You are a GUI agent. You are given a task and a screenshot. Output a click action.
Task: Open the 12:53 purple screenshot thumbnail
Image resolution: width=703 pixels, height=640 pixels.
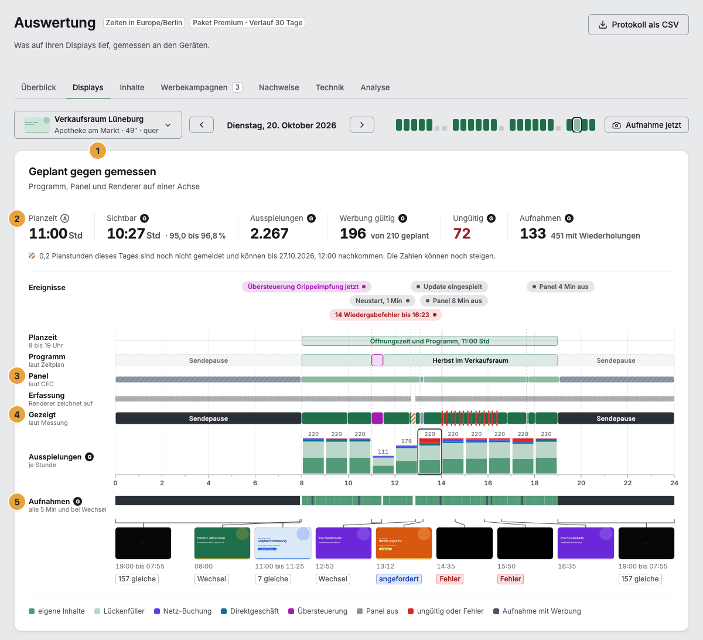[343, 543]
